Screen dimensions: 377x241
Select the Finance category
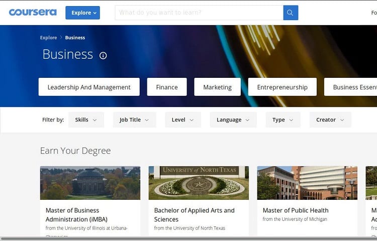167,87
